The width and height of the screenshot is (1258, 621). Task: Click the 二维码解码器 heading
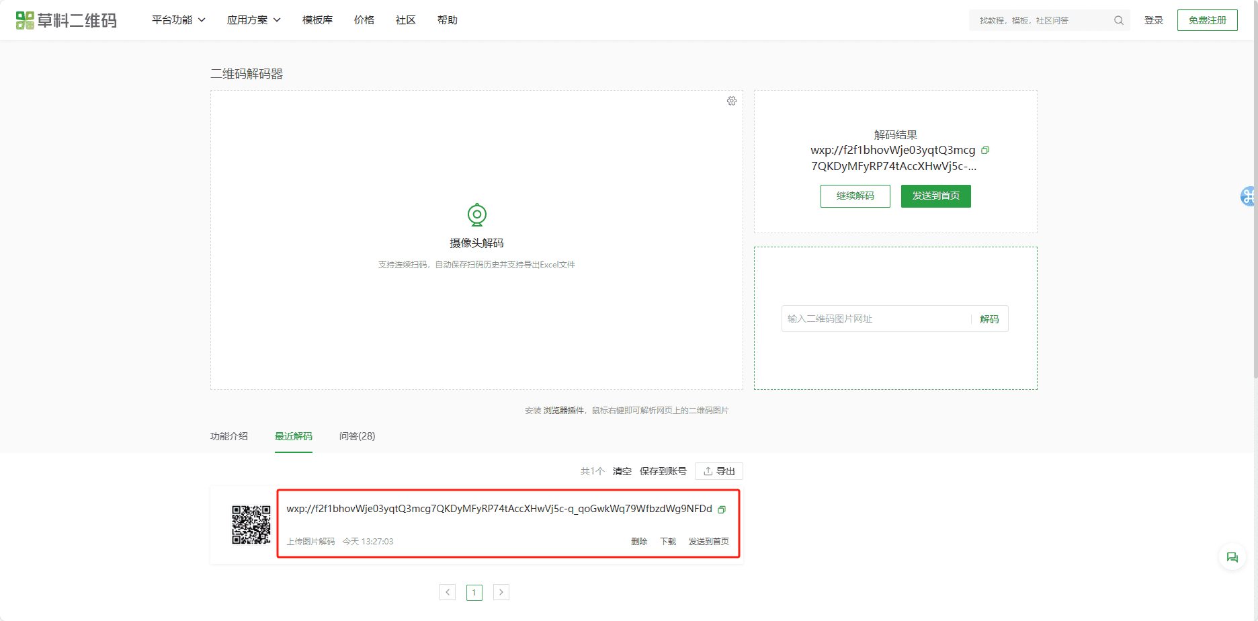[247, 74]
